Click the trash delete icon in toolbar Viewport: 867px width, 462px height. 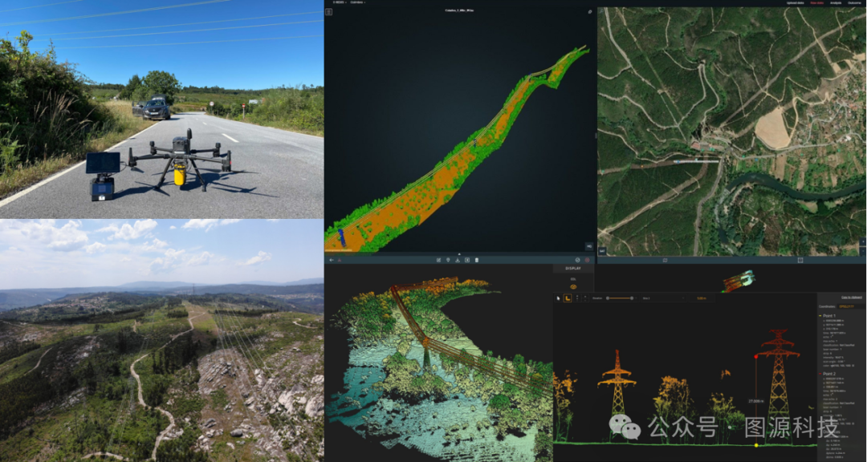pyautogui.click(x=477, y=260)
